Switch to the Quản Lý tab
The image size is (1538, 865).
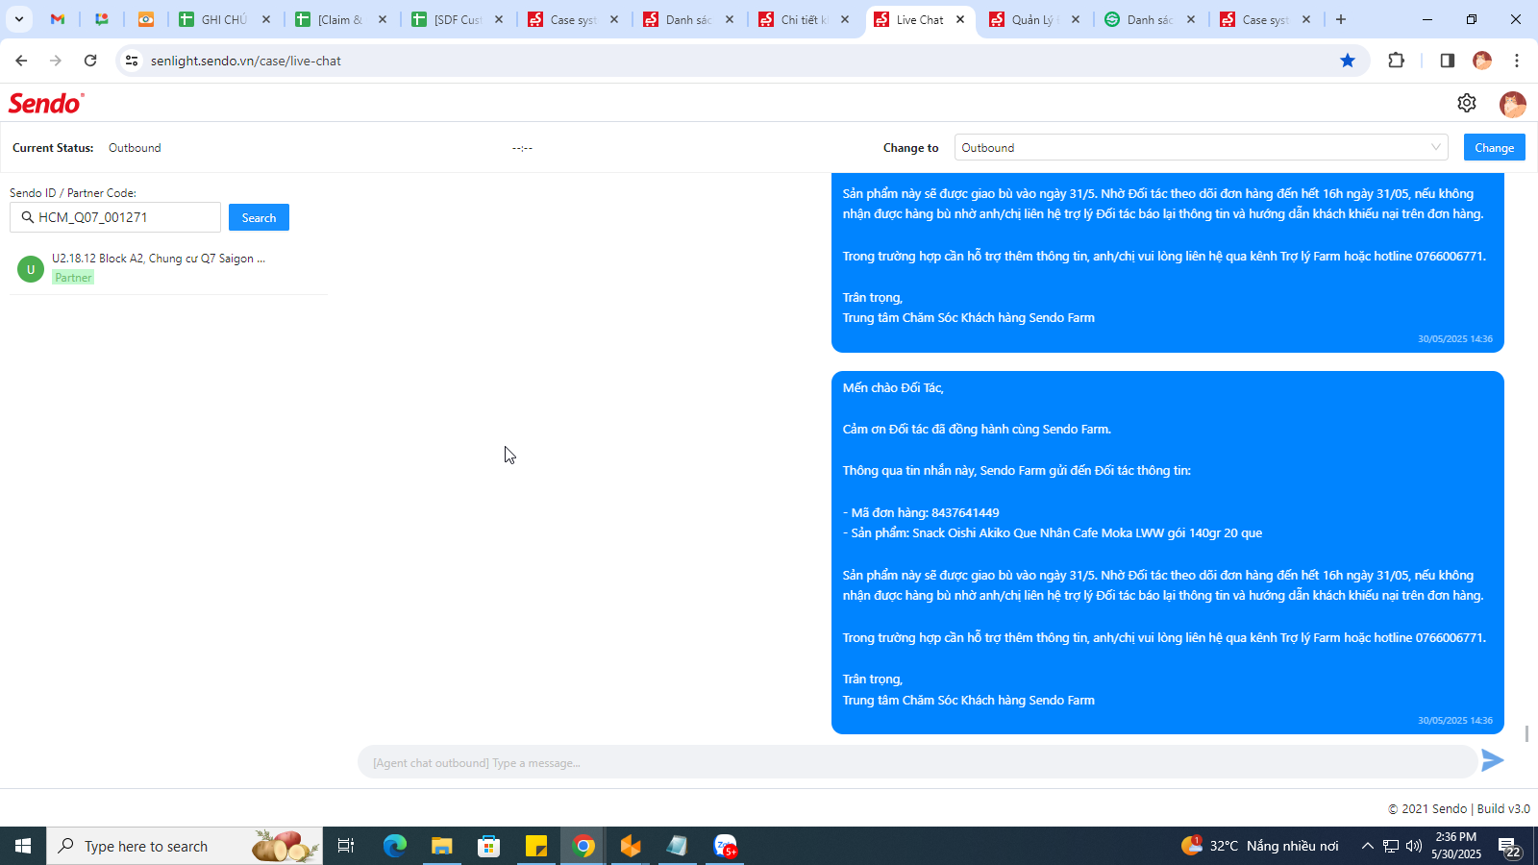coord(1033,19)
